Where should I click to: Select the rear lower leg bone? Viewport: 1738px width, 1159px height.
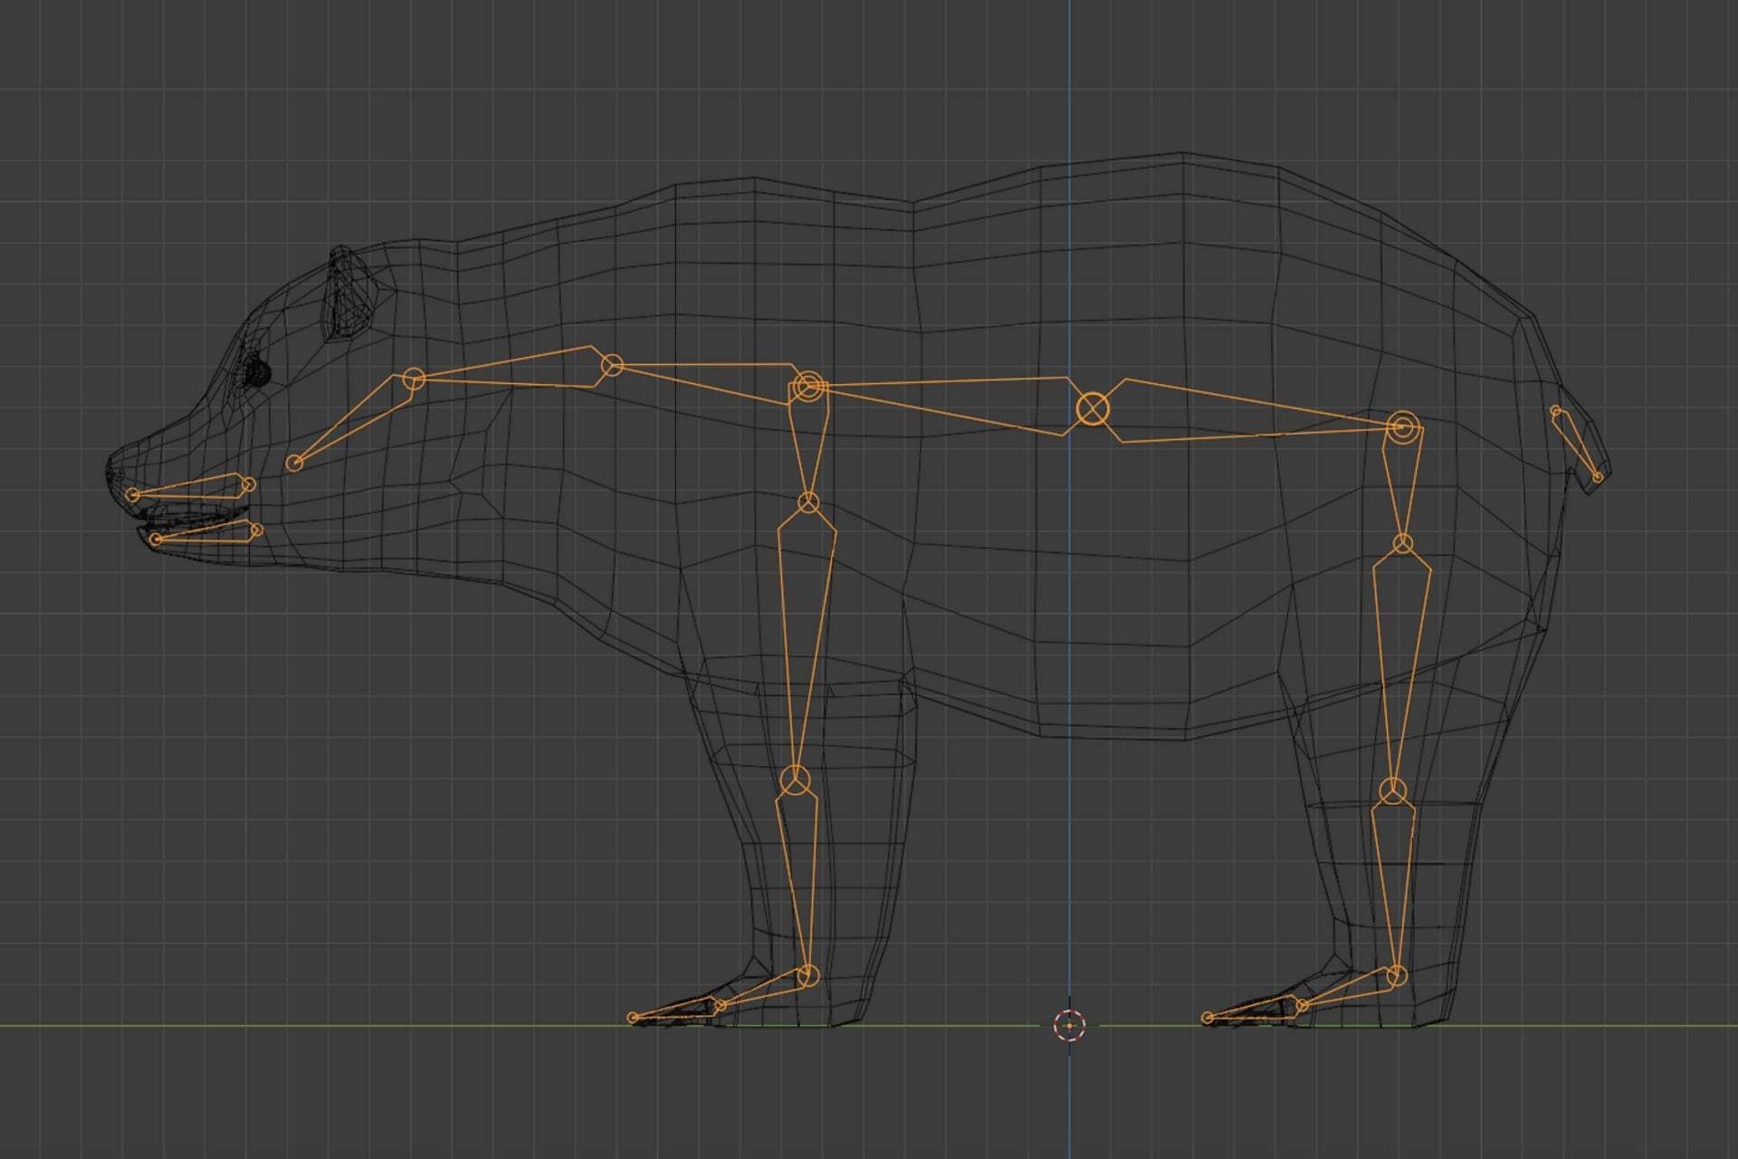(1394, 883)
